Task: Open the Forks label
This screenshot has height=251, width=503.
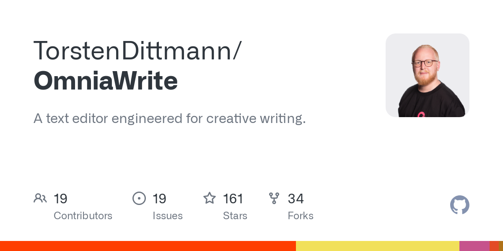Action: pos(301,216)
